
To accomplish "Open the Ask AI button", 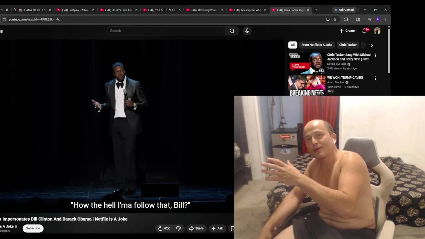I will pos(217,228).
